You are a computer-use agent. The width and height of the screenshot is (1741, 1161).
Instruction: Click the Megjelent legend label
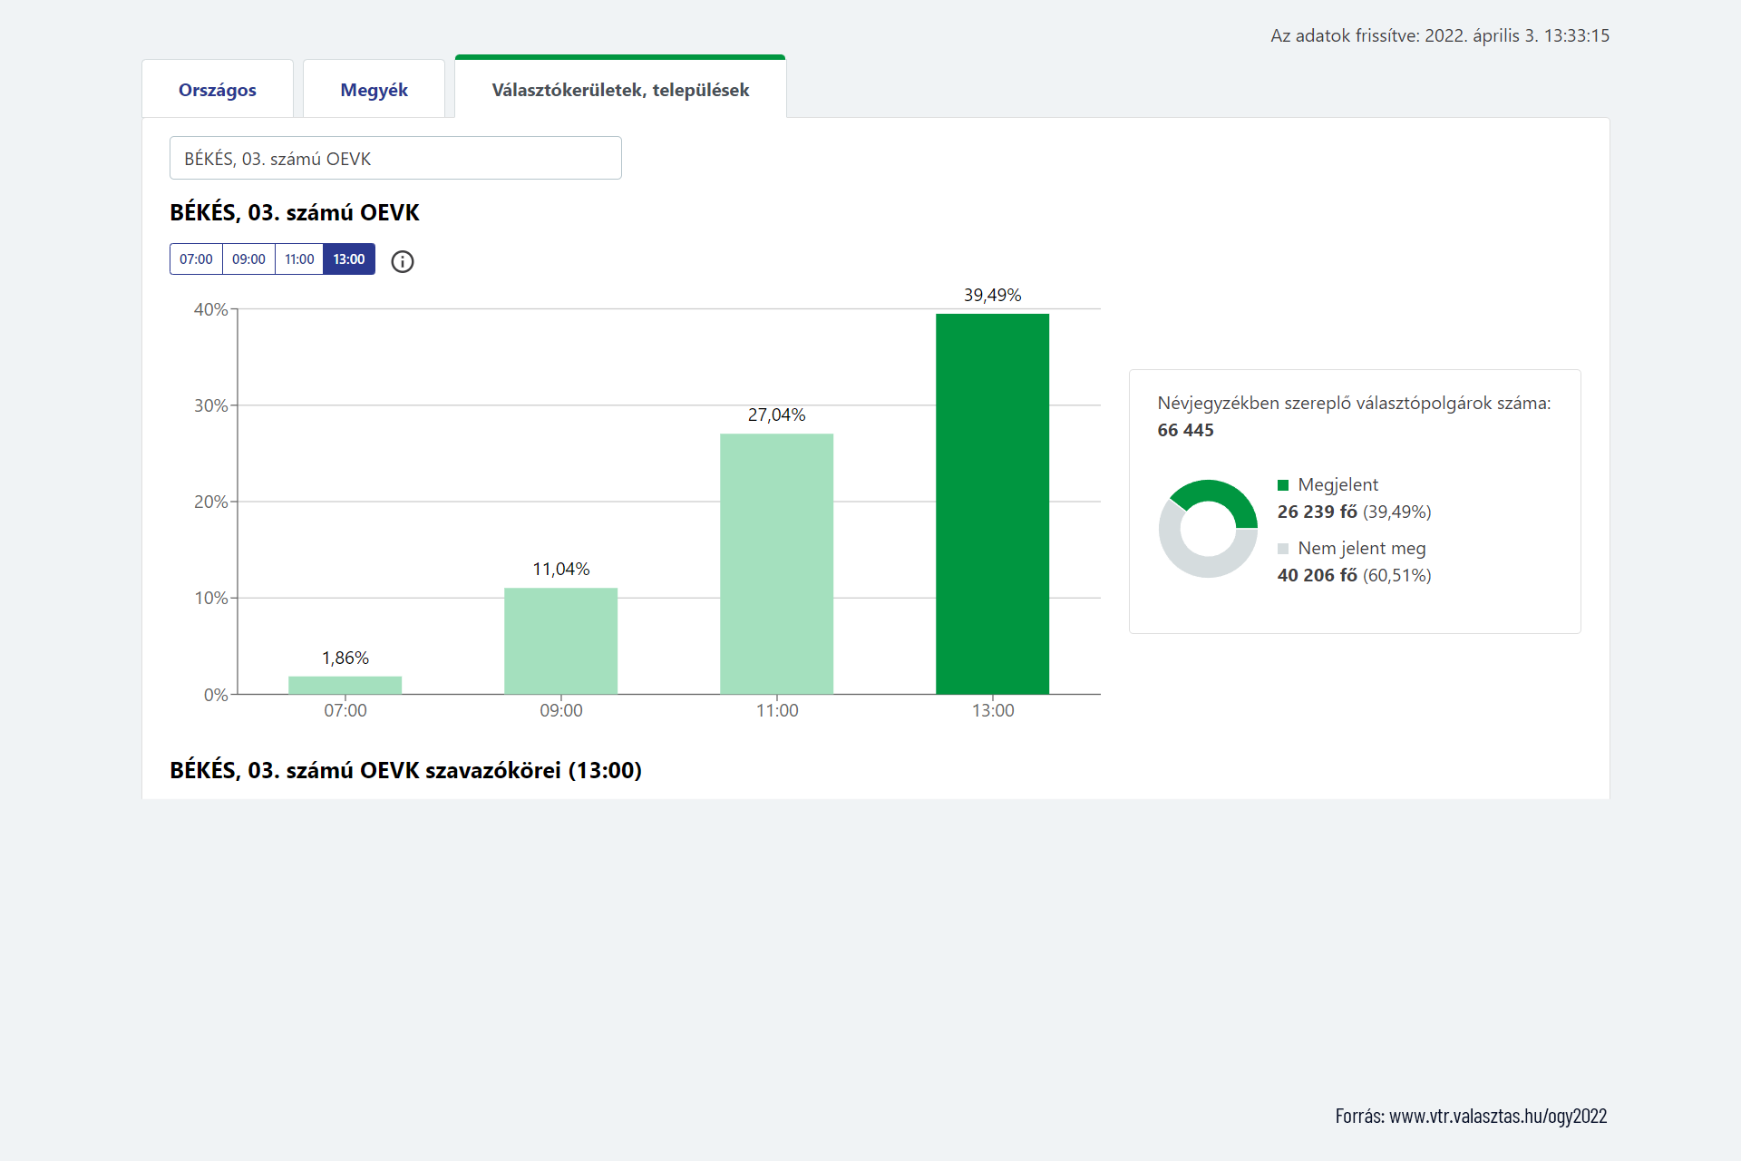click(1337, 484)
